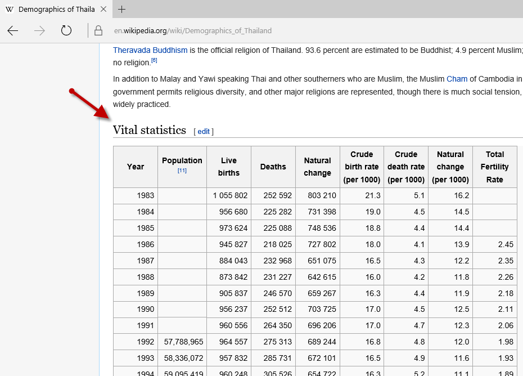Reload the page with refresh icon
Image resolution: width=523 pixels, height=376 pixels.
66,30
